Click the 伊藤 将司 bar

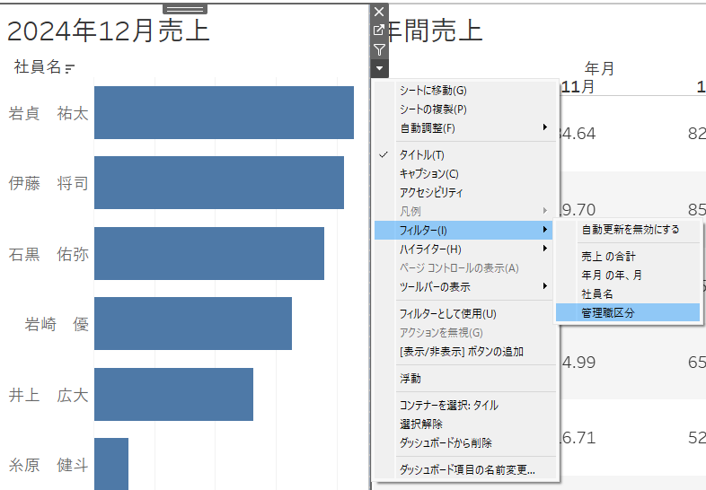(219, 183)
